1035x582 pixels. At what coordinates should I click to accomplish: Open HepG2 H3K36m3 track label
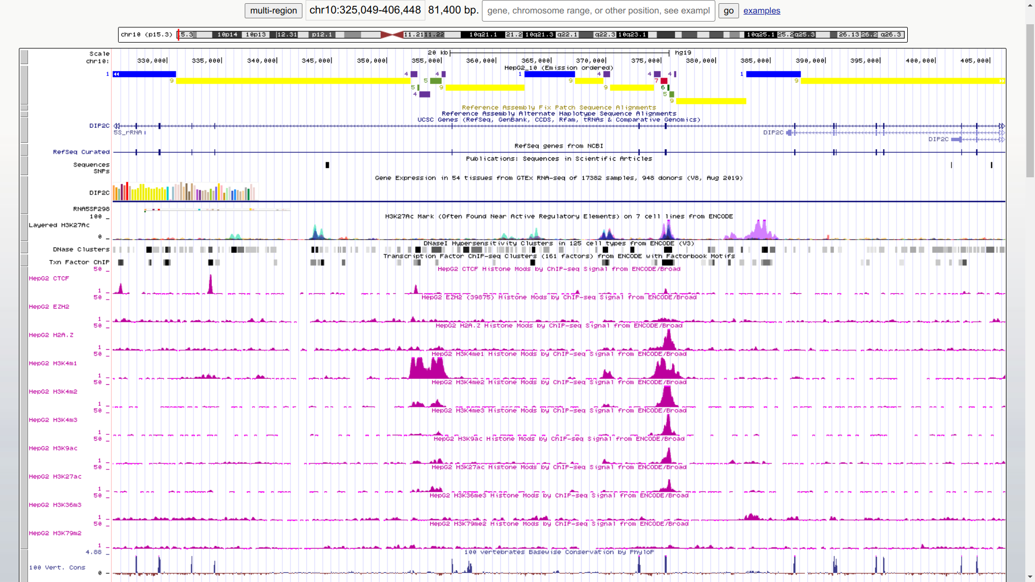pyautogui.click(x=55, y=505)
